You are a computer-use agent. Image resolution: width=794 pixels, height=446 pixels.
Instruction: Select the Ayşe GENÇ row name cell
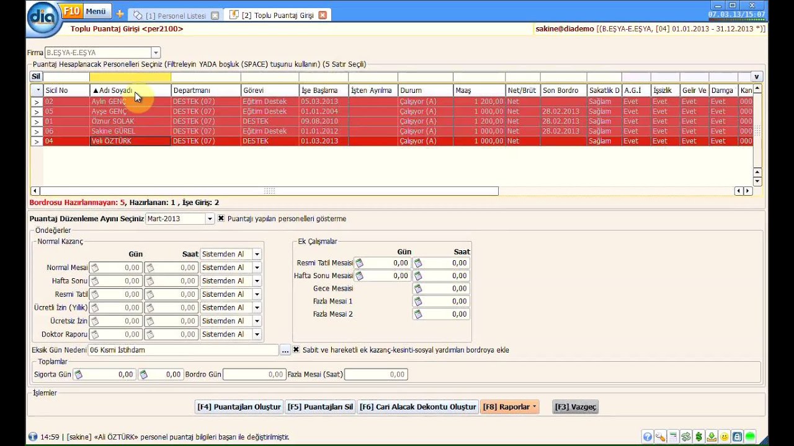pos(130,111)
